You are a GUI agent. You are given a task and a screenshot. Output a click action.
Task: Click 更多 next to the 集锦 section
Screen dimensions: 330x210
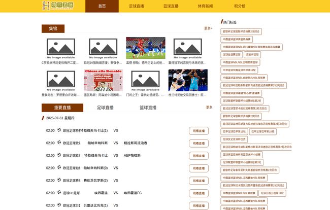coord(208,28)
